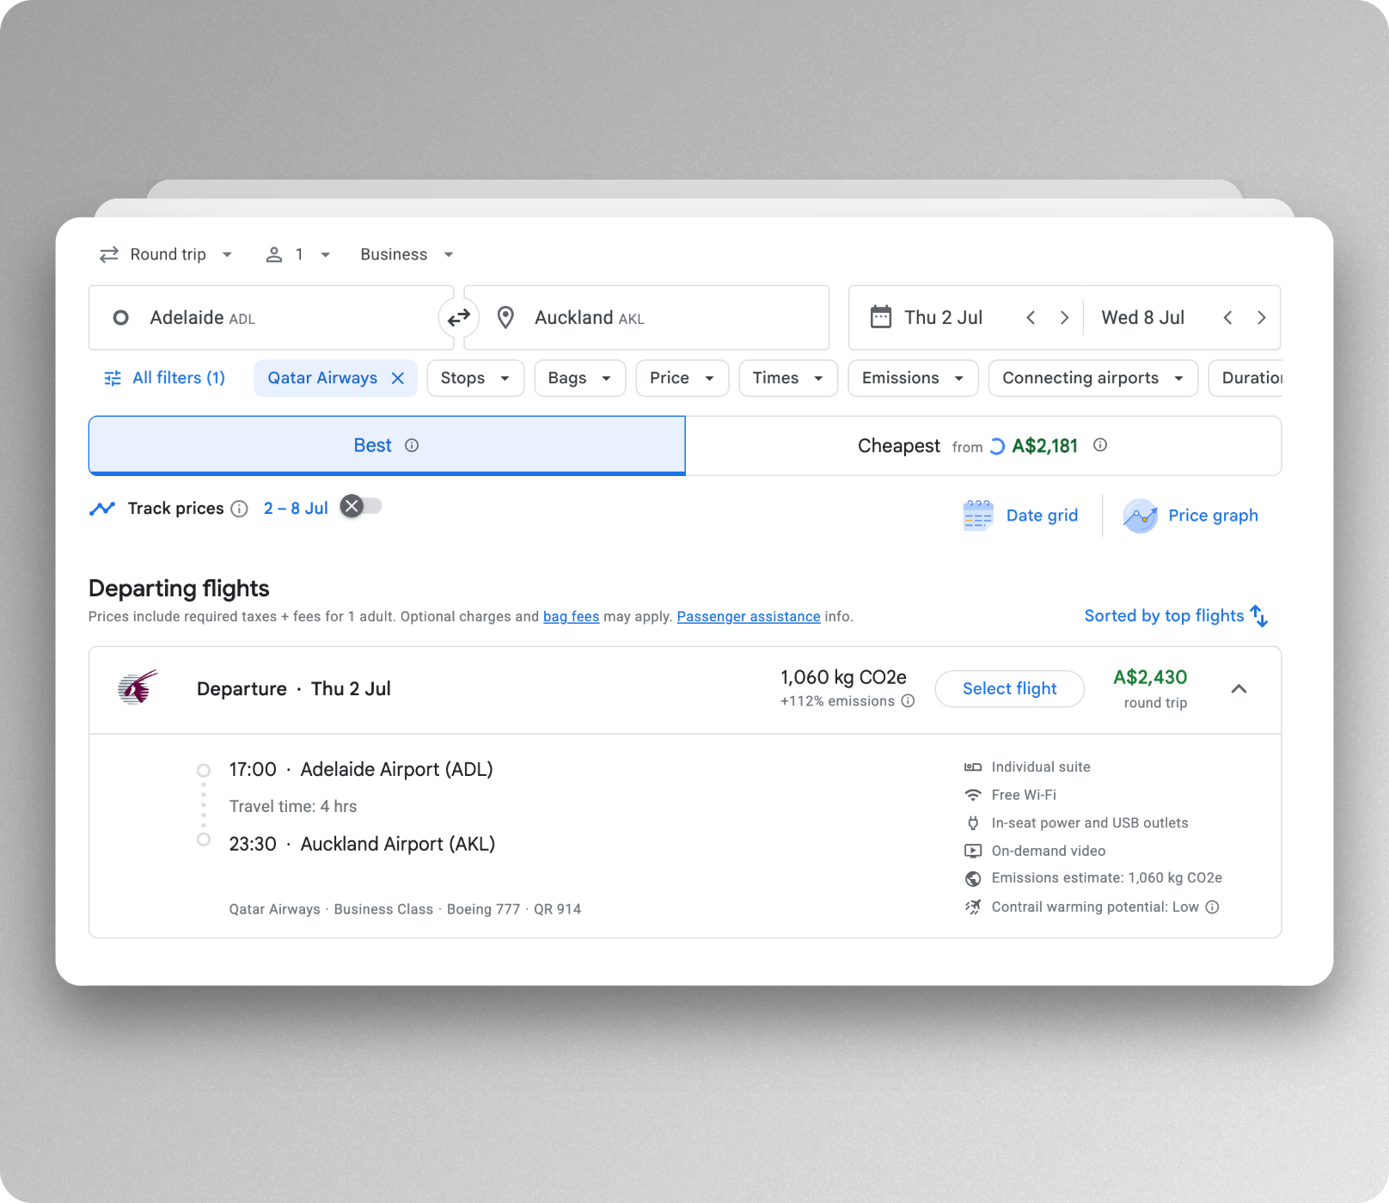Open the Date grid

[x=1021, y=516]
